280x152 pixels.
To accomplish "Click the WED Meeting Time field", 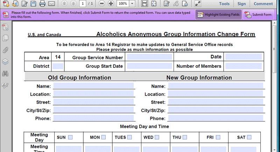I will [155, 149].
